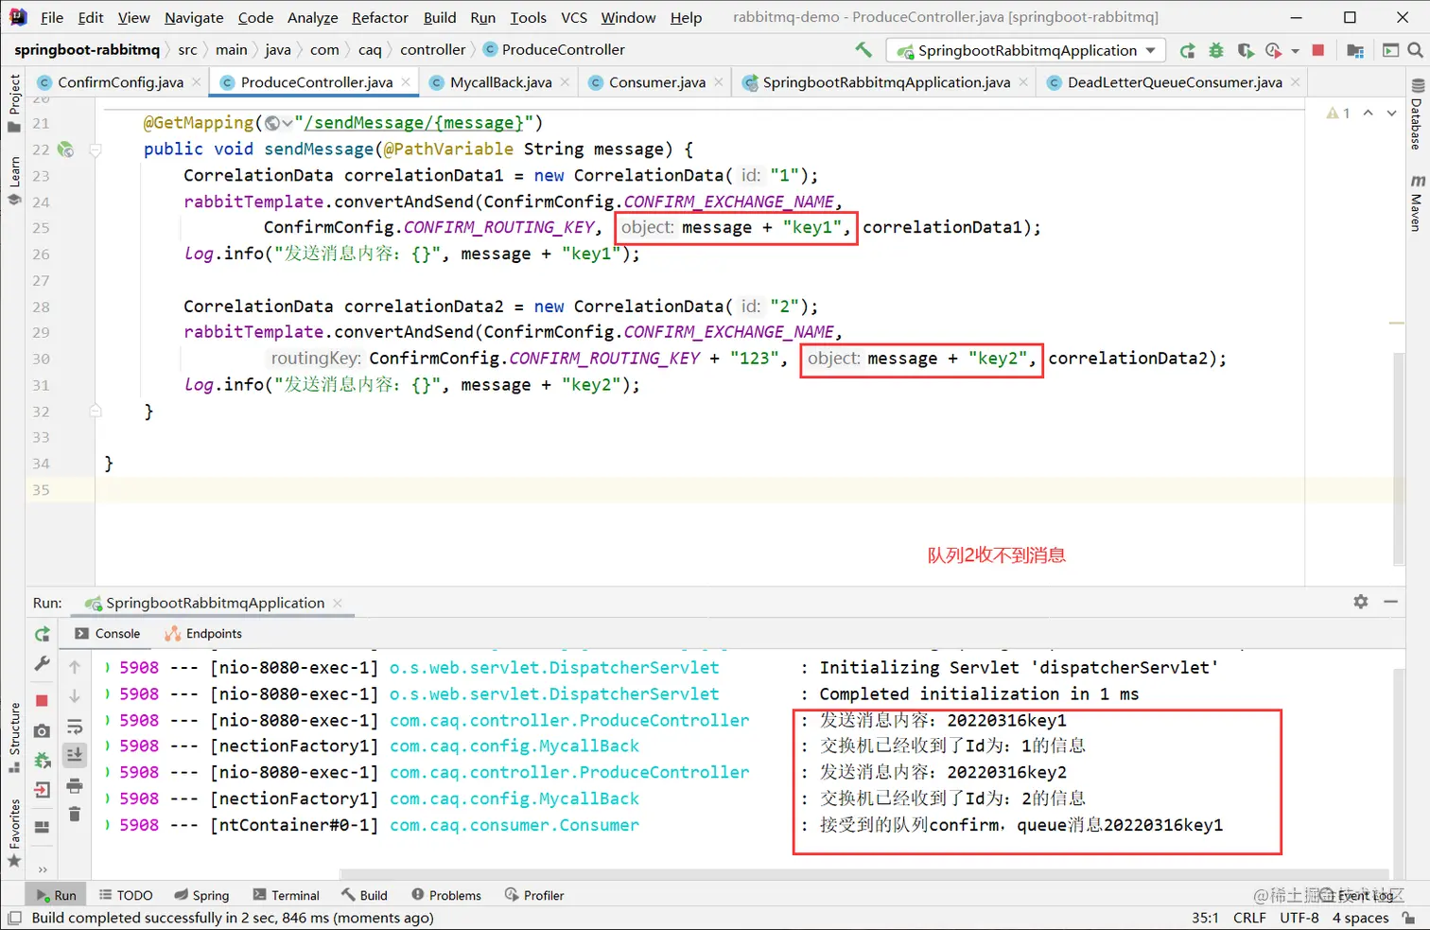Click the springboot-rabbitmq breadcrumb
This screenshot has width=1430, height=930.
click(x=87, y=49)
